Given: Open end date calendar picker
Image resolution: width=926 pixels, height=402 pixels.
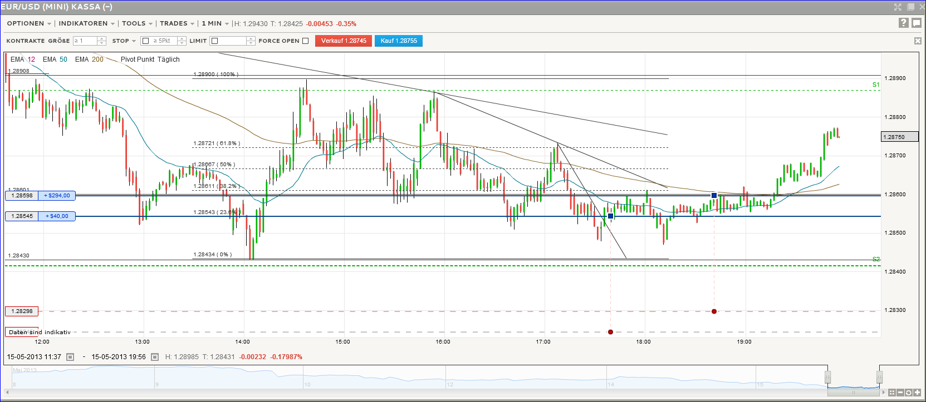Looking at the screenshot, I should click(x=155, y=357).
